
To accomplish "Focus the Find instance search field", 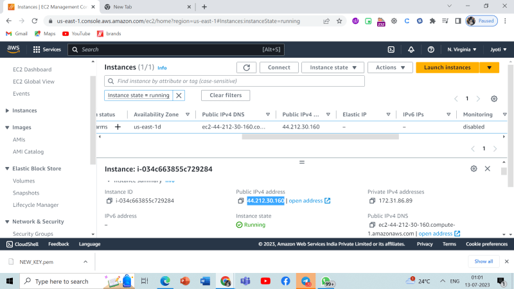I will click(235, 81).
